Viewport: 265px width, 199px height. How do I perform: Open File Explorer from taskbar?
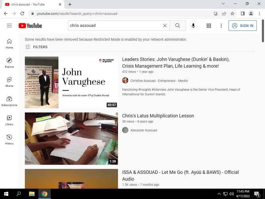(x=32, y=194)
